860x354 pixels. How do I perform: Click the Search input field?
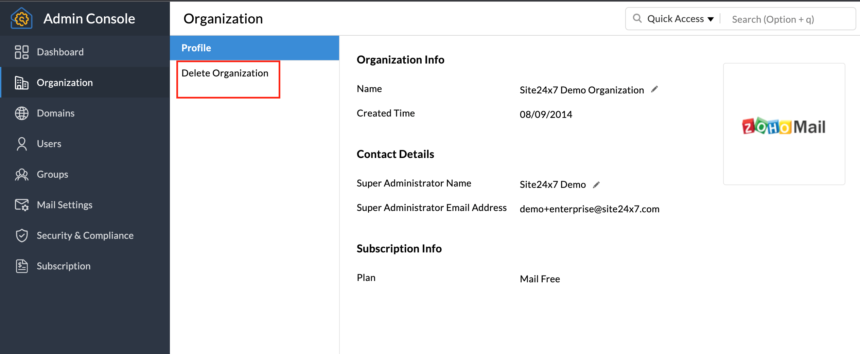(788, 19)
